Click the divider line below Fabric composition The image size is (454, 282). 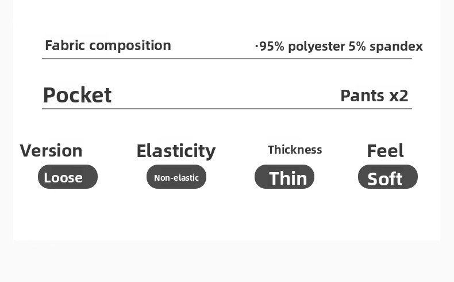[x=227, y=59]
